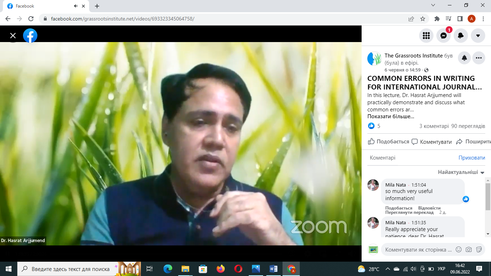This screenshot has width=491, height=276.
Task: Open Facebook notifications bell in header
Action: click(461, 36)
